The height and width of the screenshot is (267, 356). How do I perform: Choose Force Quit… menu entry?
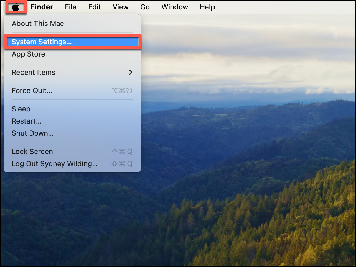point(72,91)
